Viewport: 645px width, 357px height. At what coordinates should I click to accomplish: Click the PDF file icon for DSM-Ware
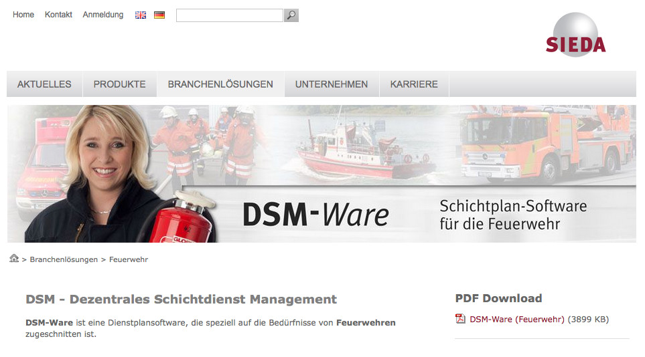[x=460, y=319]
